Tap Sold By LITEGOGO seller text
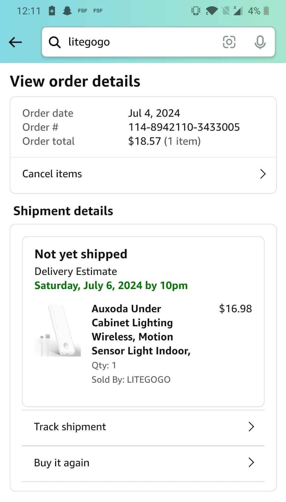 (131, 380)
